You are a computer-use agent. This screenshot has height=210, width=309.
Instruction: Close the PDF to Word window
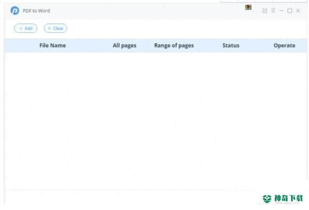298,10
